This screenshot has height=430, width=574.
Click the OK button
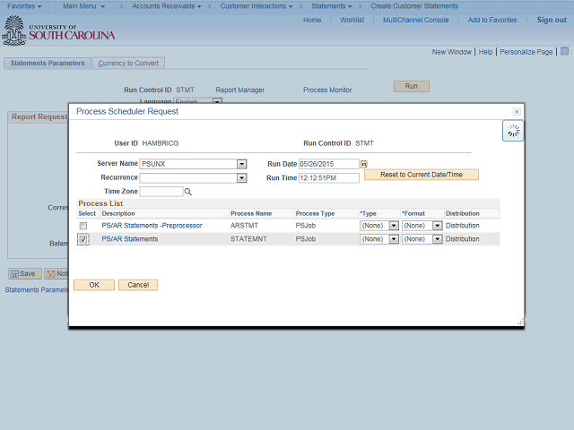[94, 285]
